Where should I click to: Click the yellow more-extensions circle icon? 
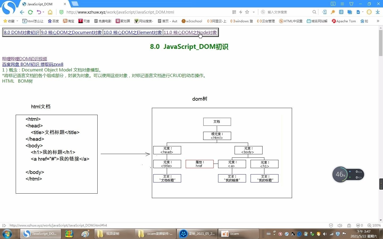tap(369, 12)
